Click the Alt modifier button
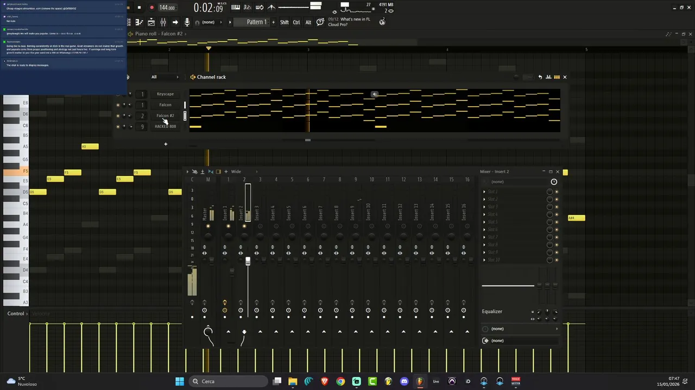The height and width of the screenshot is (390, 695). pos(308,22)
